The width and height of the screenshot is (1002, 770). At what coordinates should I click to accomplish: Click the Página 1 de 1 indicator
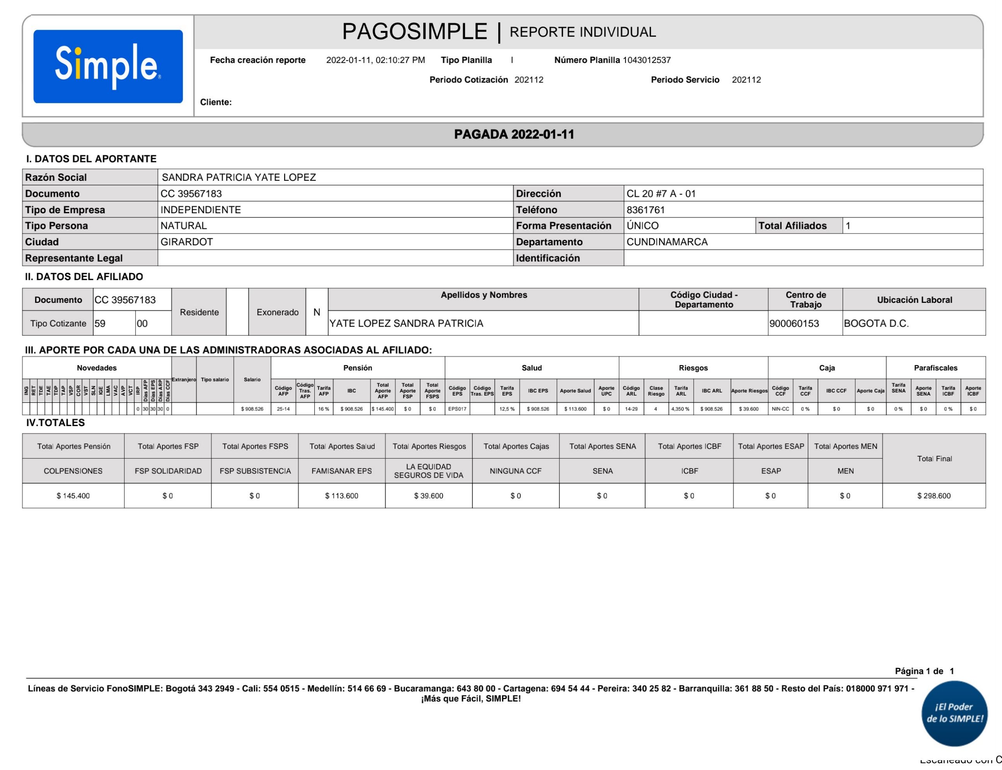[924, 671]
